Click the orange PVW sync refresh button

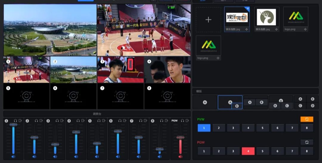pos(307,119)
